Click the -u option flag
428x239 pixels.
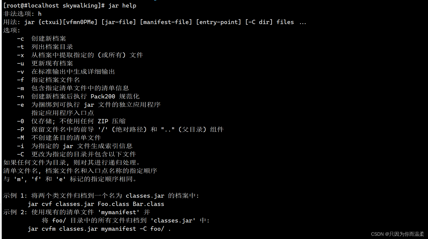(21, 63)
